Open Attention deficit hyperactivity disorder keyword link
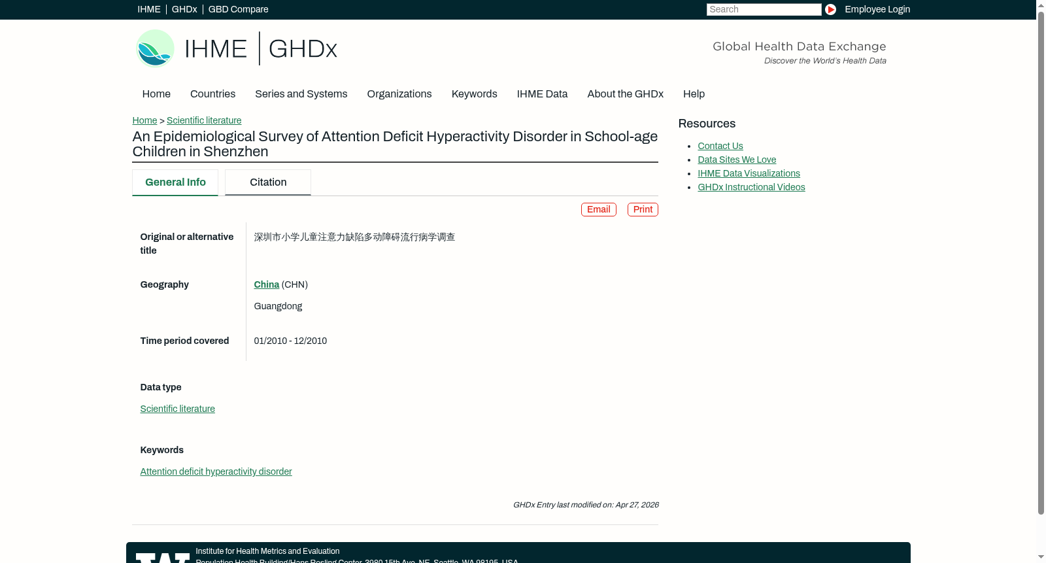 (216, 471)
